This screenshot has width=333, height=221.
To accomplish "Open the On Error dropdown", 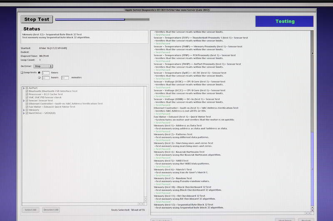I will pos(43,66).
